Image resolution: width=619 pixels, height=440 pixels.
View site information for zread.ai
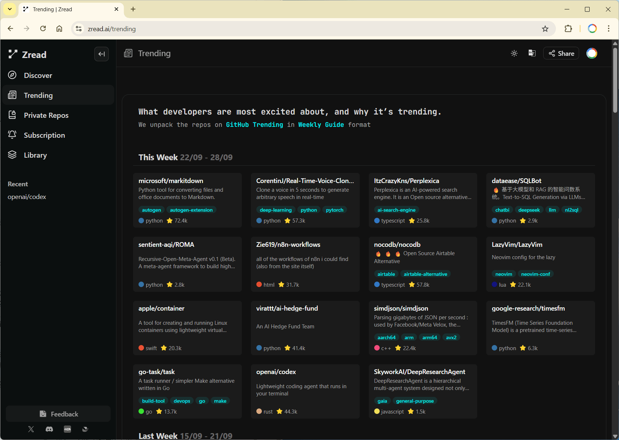pos(79,29)
